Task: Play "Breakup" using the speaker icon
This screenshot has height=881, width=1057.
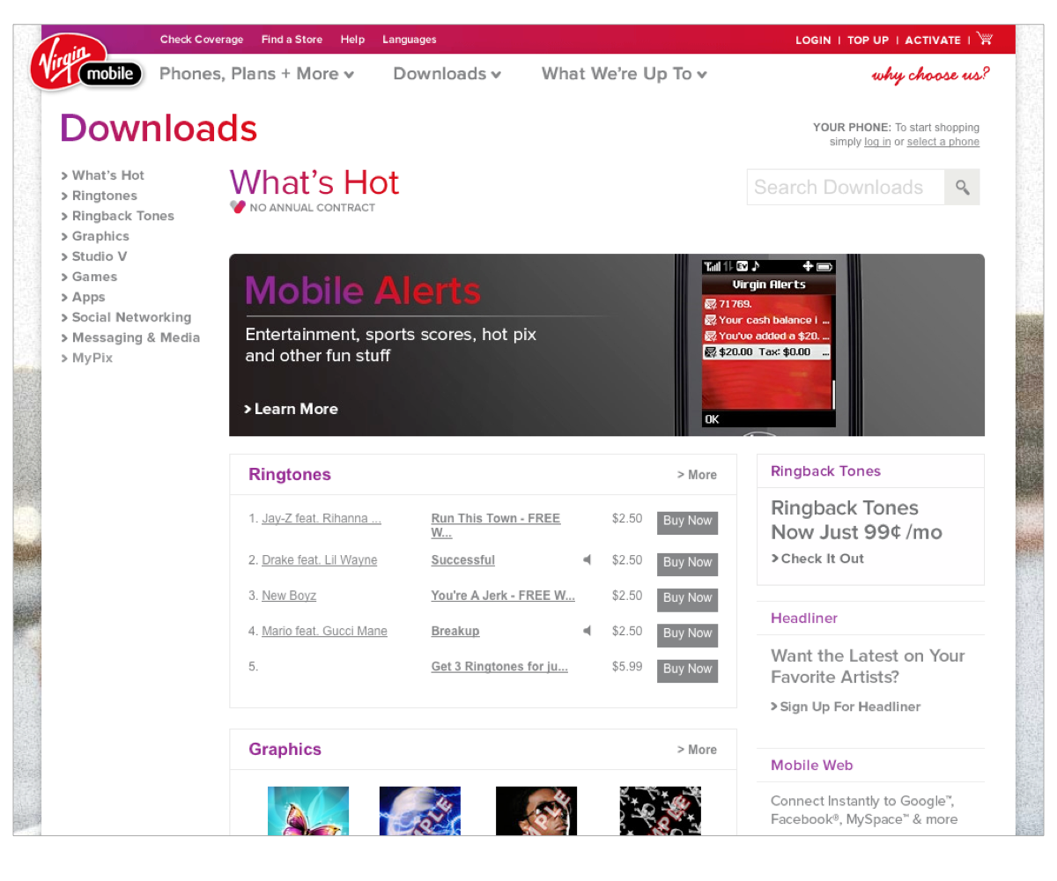Action: tap(587, 630)
